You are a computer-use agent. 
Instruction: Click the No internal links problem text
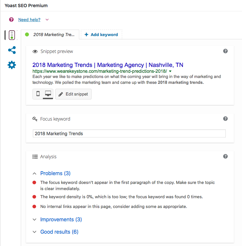[x=114, y=206]
